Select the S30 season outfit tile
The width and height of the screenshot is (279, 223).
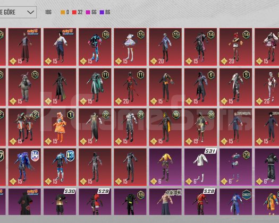point(60,202)
